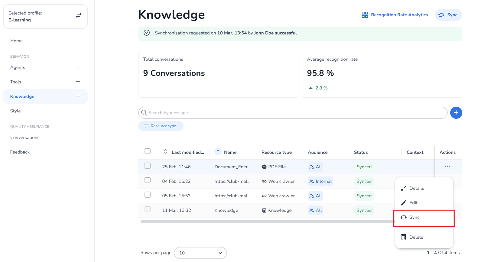
Task: Click the profile switch arrows icon
Action: coord(79,15)
